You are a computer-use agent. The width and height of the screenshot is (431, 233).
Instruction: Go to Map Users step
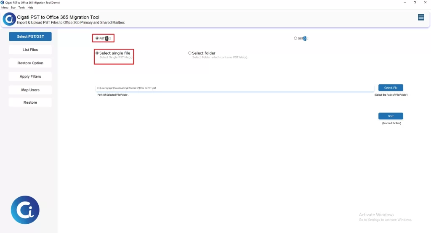[30, 90]
